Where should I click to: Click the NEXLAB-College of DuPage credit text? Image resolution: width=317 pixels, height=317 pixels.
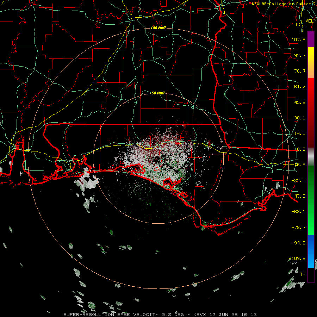click(282, 4)
